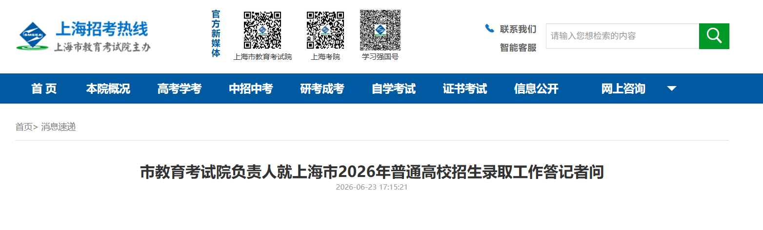The width and height of the screenshot is (763, 230).
Task: Expand the white triangle arrow in the nav bar
Action: 672,88
